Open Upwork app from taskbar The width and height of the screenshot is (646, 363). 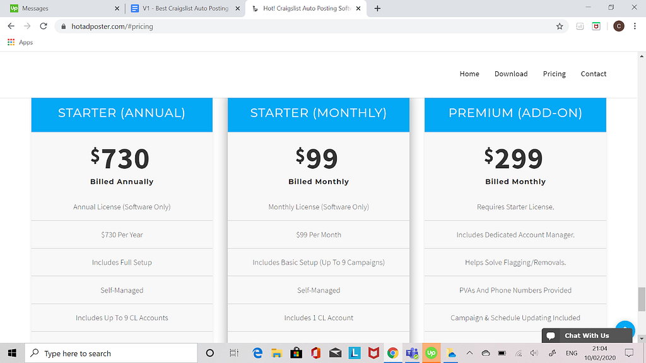432,353
